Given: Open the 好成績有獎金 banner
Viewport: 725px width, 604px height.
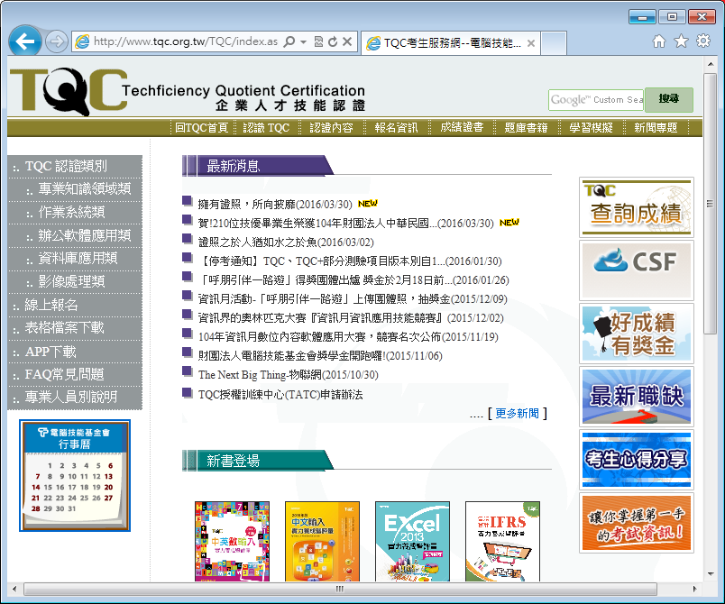Looking at the screenshot, I should tap(637, 334).
